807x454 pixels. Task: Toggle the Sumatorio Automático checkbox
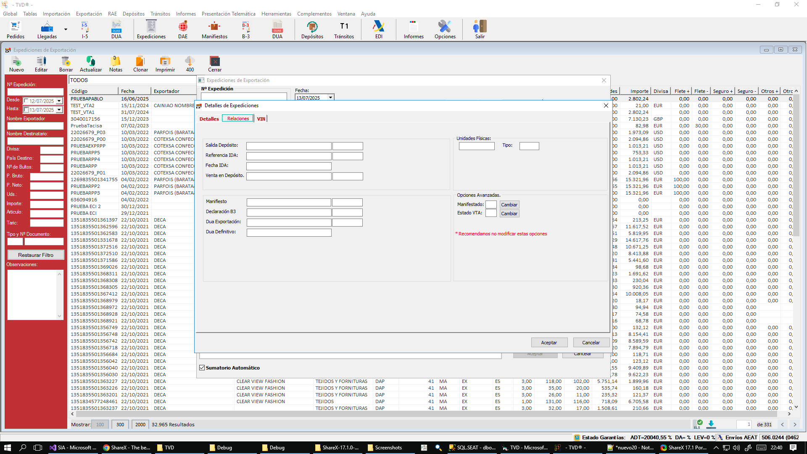point(202,368)
